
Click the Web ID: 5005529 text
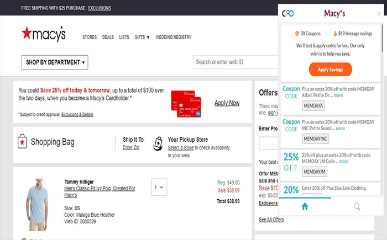coord(80,222)
